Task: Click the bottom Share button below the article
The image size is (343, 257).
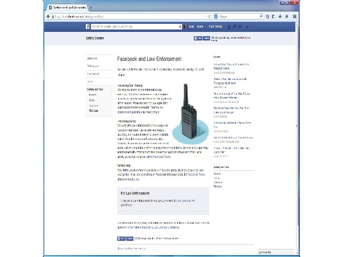Action: click(130, 238)
